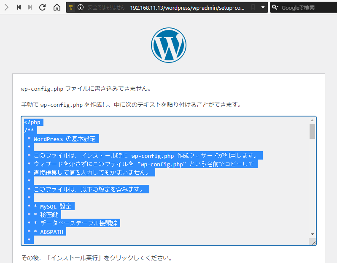Click the textarea scroll-down arrow
The height and width of the screenshot is (263, 337).
tap(312, 234)
